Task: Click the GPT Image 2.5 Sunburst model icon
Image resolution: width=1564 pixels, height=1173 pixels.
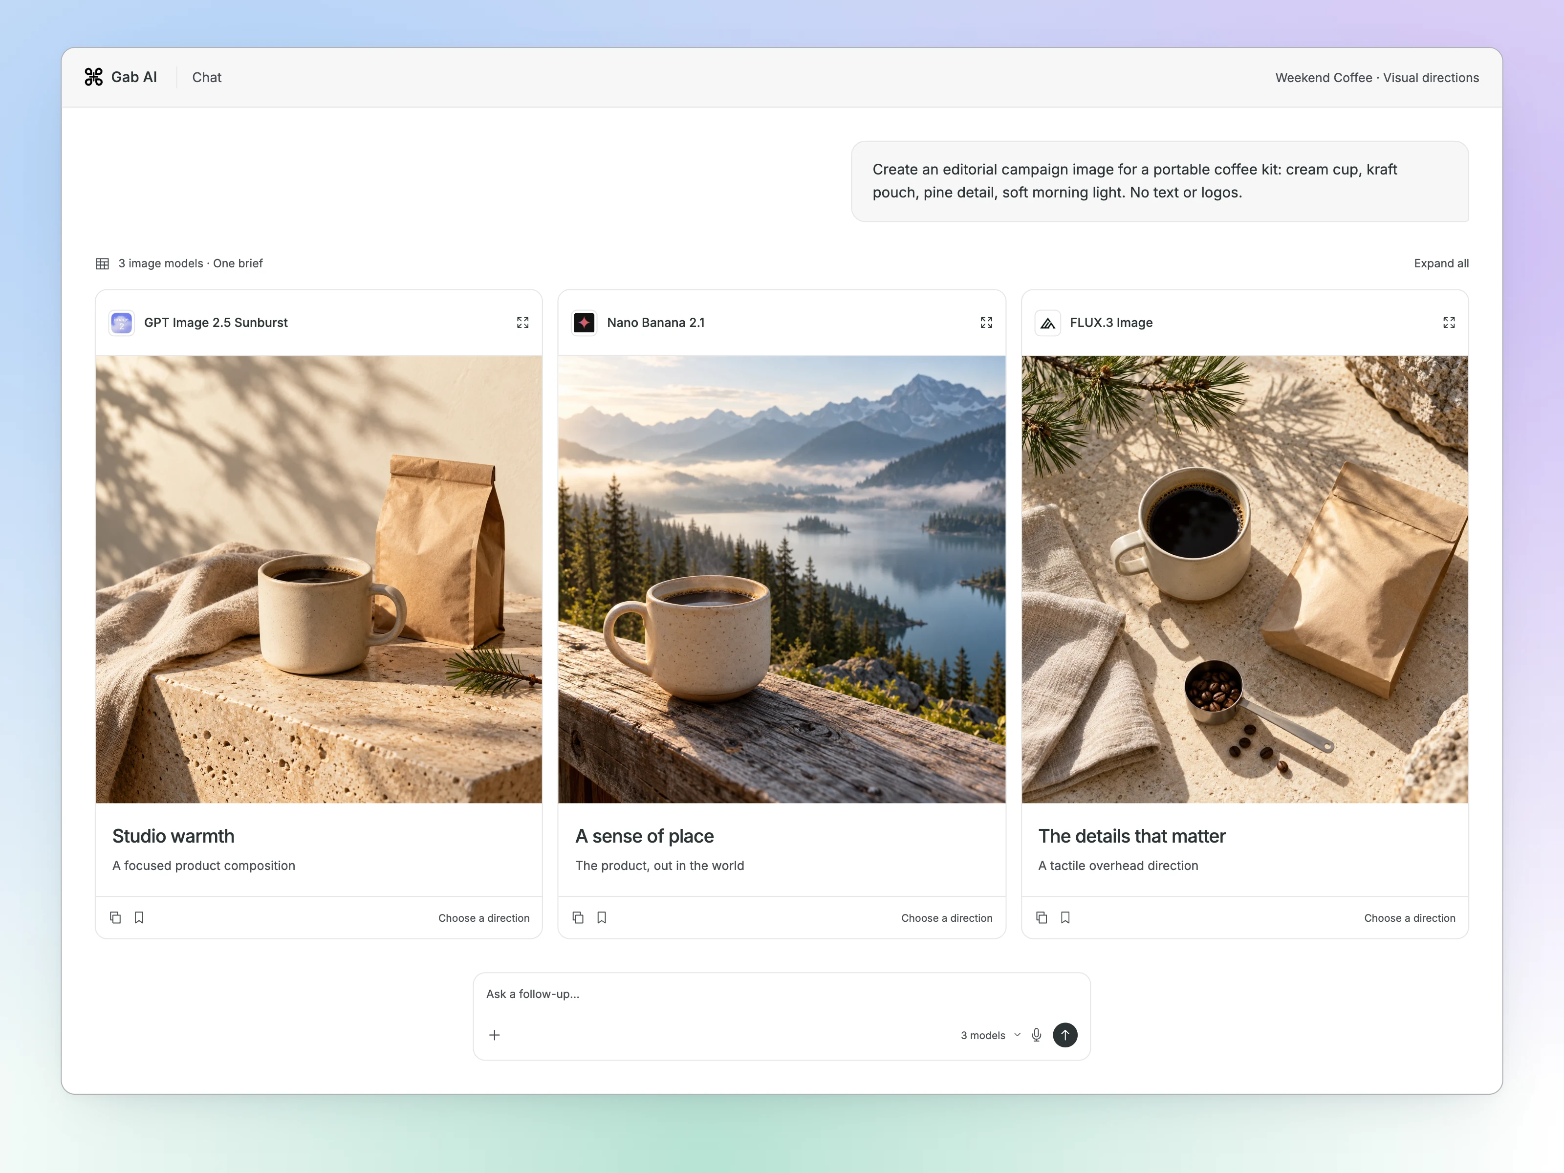Action: (122, 323)
